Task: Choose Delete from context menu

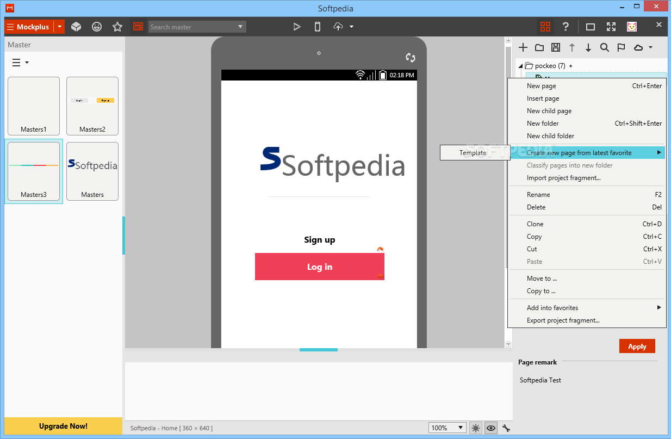Action: pyautogui.click(x=587, y=207)
